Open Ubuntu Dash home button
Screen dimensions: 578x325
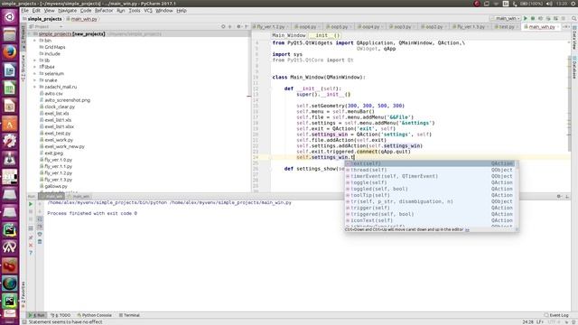tap(10, 16)
